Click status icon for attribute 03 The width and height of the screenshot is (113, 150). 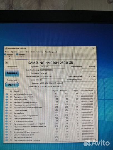coord(7,100)
